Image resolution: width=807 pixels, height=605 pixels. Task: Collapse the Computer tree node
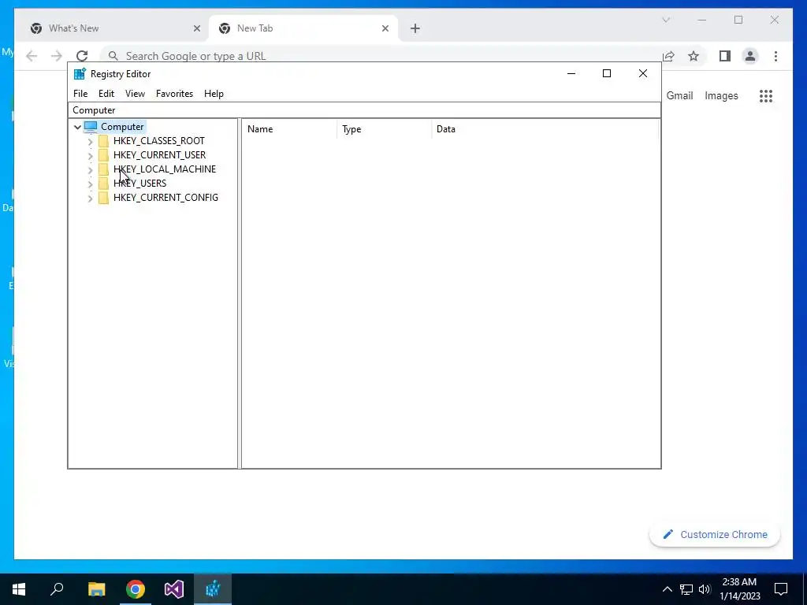pyautogui.click(x=77, y=127)
